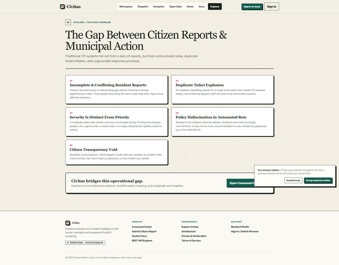Select the Open Data nav item
Image resolution: width=339 pixels, height=265 pixels.
tap(176, 6)
